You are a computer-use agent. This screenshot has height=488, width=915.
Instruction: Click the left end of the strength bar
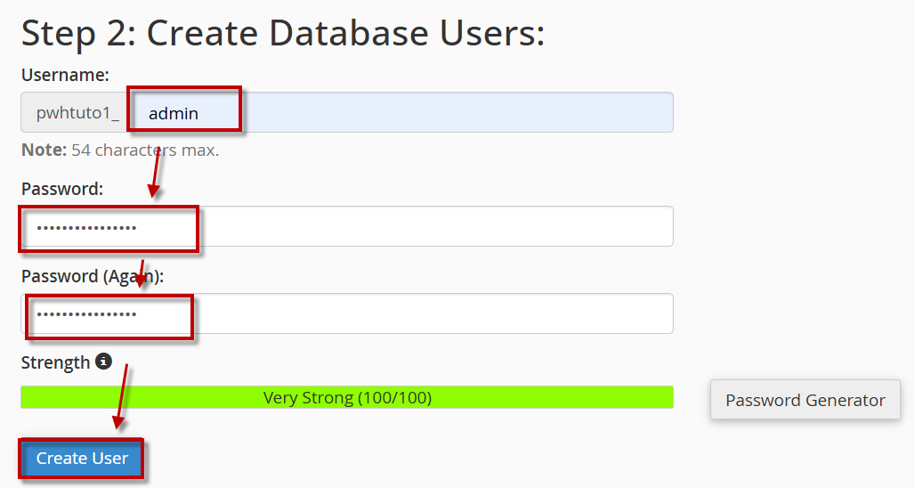click(x=27, y=397)
